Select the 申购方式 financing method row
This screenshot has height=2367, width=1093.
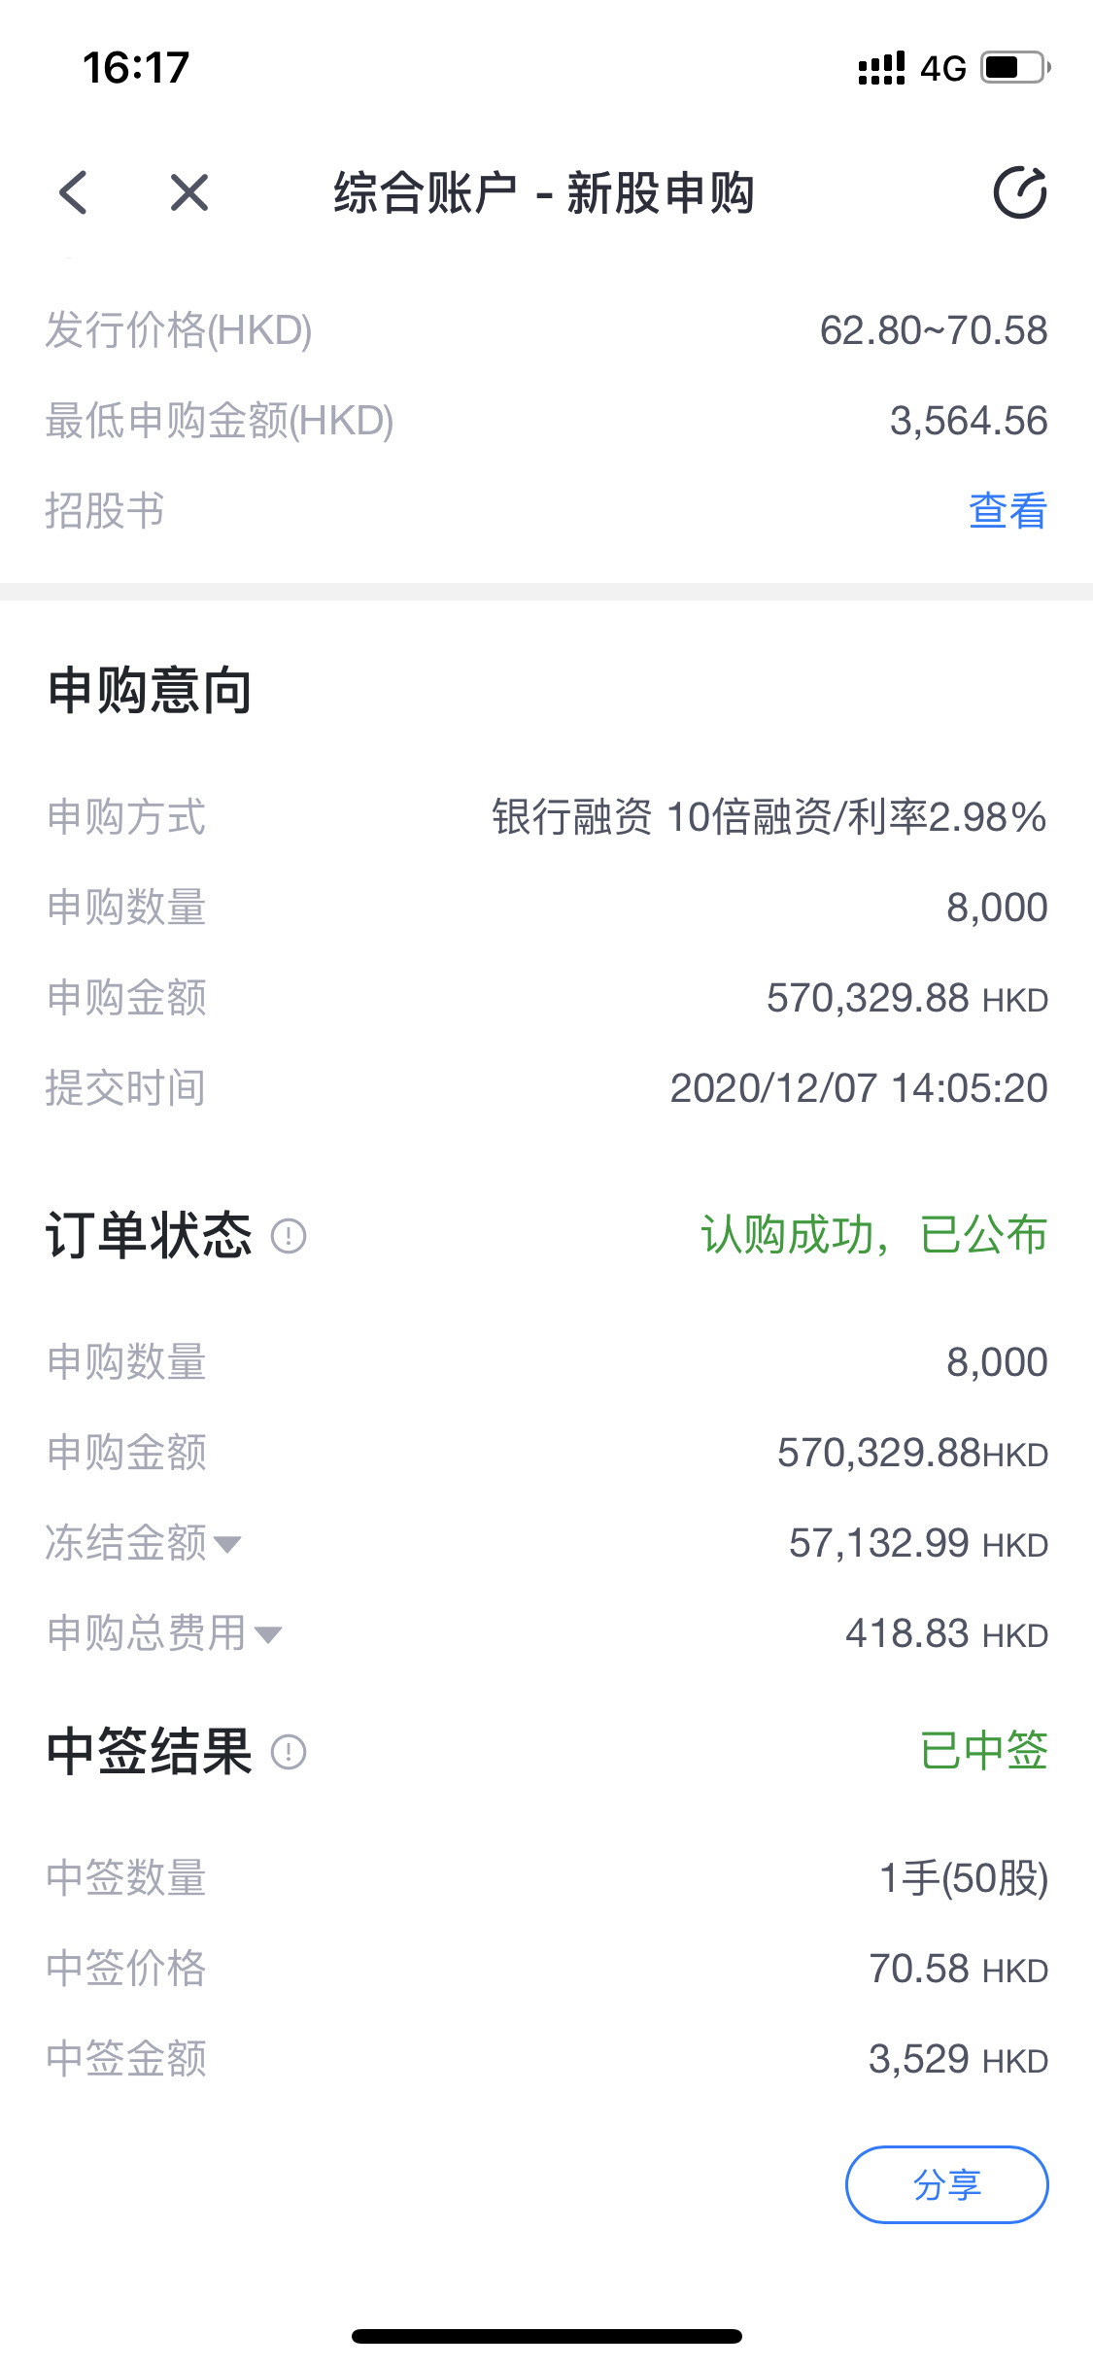coord(547,817)
